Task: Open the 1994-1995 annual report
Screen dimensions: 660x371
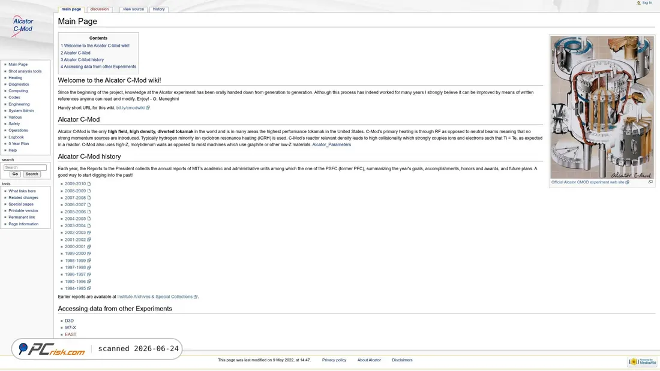Action: click(75, 288)
